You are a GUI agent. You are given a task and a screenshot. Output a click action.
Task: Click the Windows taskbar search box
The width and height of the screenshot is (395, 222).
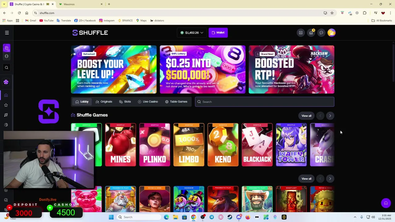pyautogui.click(x=139, y=217)
